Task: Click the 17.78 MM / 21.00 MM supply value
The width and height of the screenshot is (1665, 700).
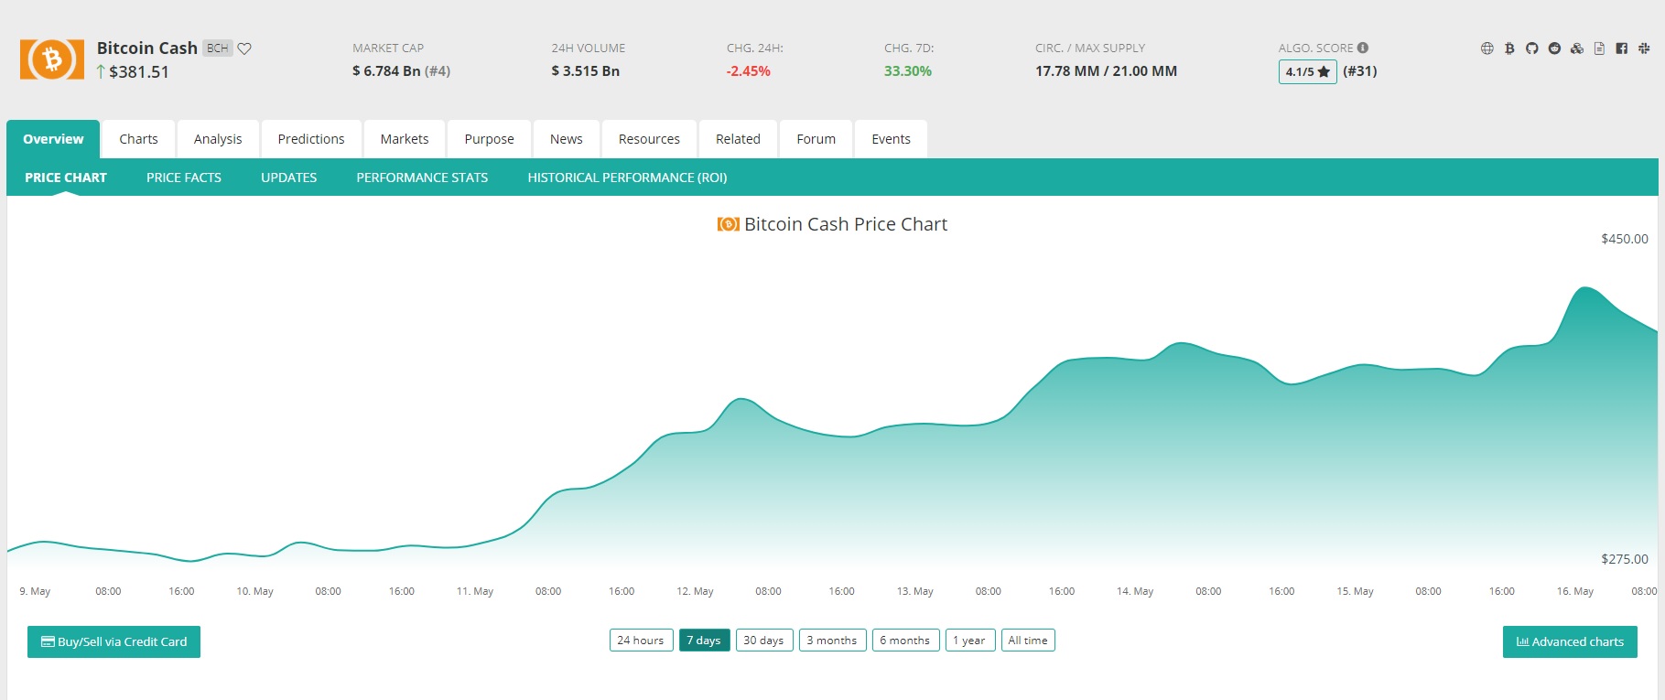Action: (1107, 71)
